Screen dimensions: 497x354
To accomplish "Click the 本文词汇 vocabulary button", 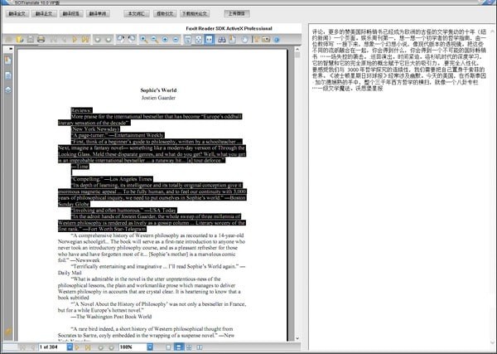I will 137,13.
